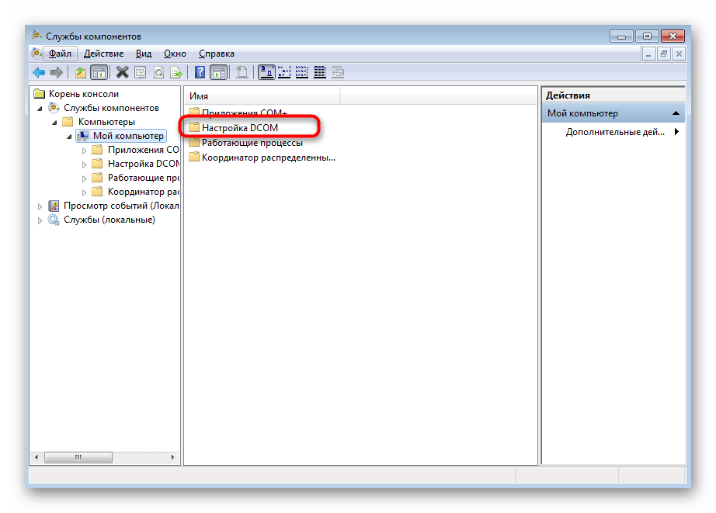The height and width of the screenshot is (513, 716).
Task: Click the Up One Level folder icon
Action: [81, 72]
